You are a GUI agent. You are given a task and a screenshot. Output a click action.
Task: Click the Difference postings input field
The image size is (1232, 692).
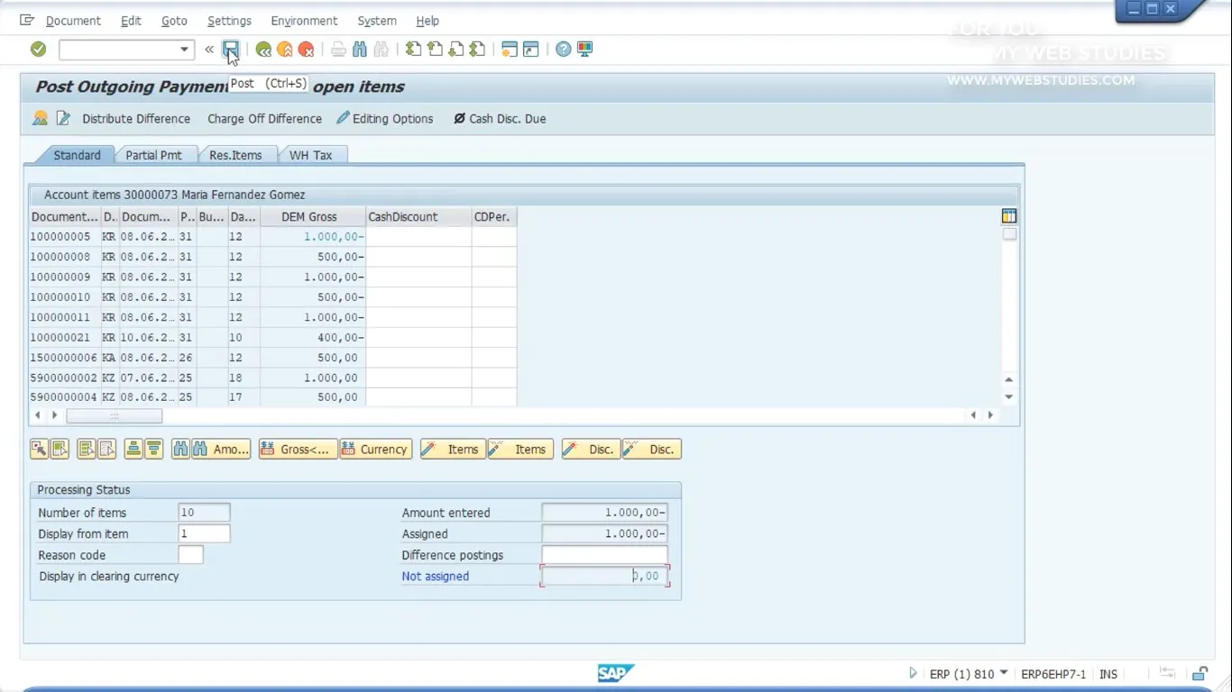tap(604, 555)
